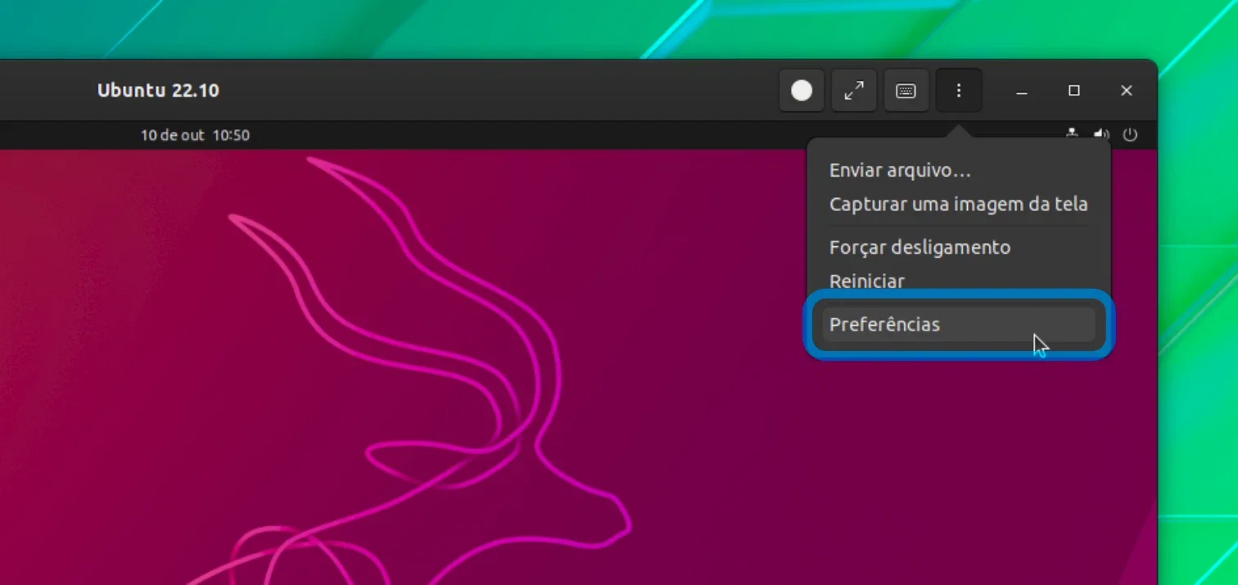Image resolution: width=1238 pixels, height=585 pixels.
Task: Enter fullscreen with the diagonal arrows icon
Action: click(854, 91)
